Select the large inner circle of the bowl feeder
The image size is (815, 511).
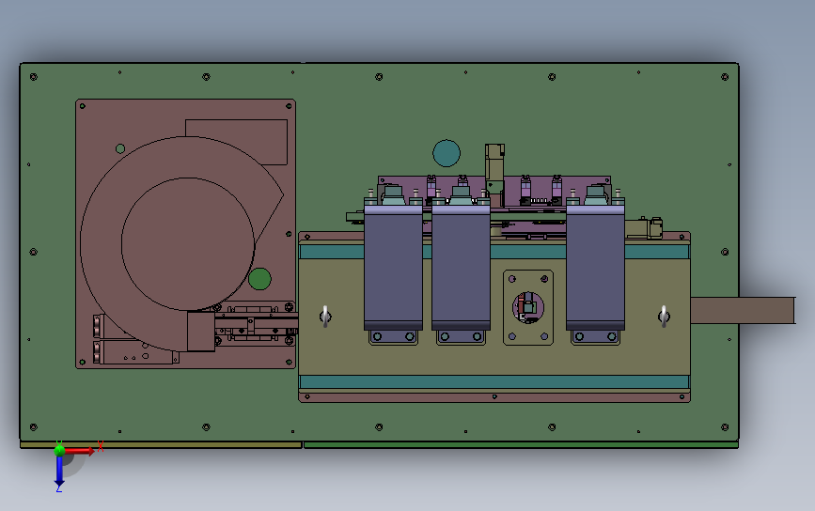(188, 244)
